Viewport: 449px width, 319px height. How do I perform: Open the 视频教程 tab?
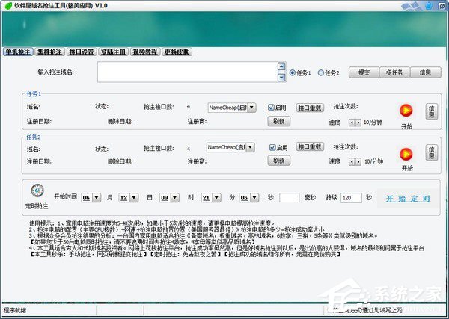click(146, 52)
